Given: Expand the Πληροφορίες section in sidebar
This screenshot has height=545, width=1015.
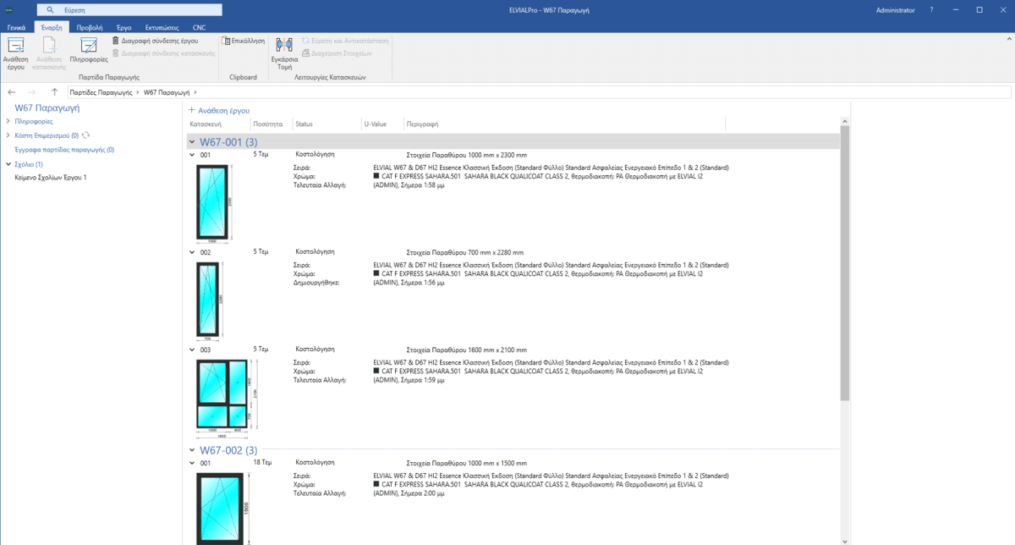Looking at the screenshot, I should coord(8,121).
